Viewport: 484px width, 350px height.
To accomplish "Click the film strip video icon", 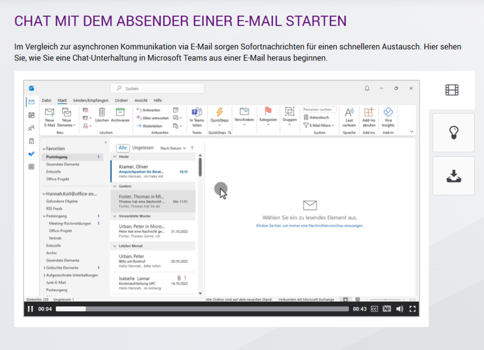I will [x=452, y=90].
